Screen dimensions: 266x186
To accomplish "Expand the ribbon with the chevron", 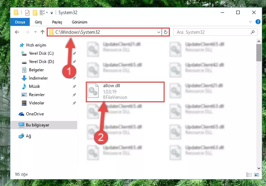I will pos(250,22).
